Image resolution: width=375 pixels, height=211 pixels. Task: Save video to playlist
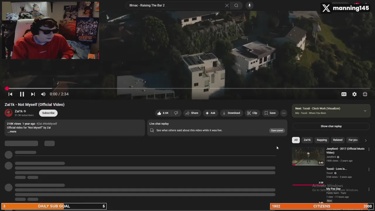click(x=270, y=113)
